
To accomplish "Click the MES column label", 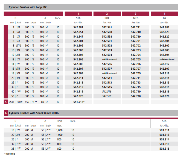I will [136, 18].
